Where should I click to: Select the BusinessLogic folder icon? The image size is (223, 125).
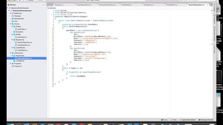(x=13, y=18)
